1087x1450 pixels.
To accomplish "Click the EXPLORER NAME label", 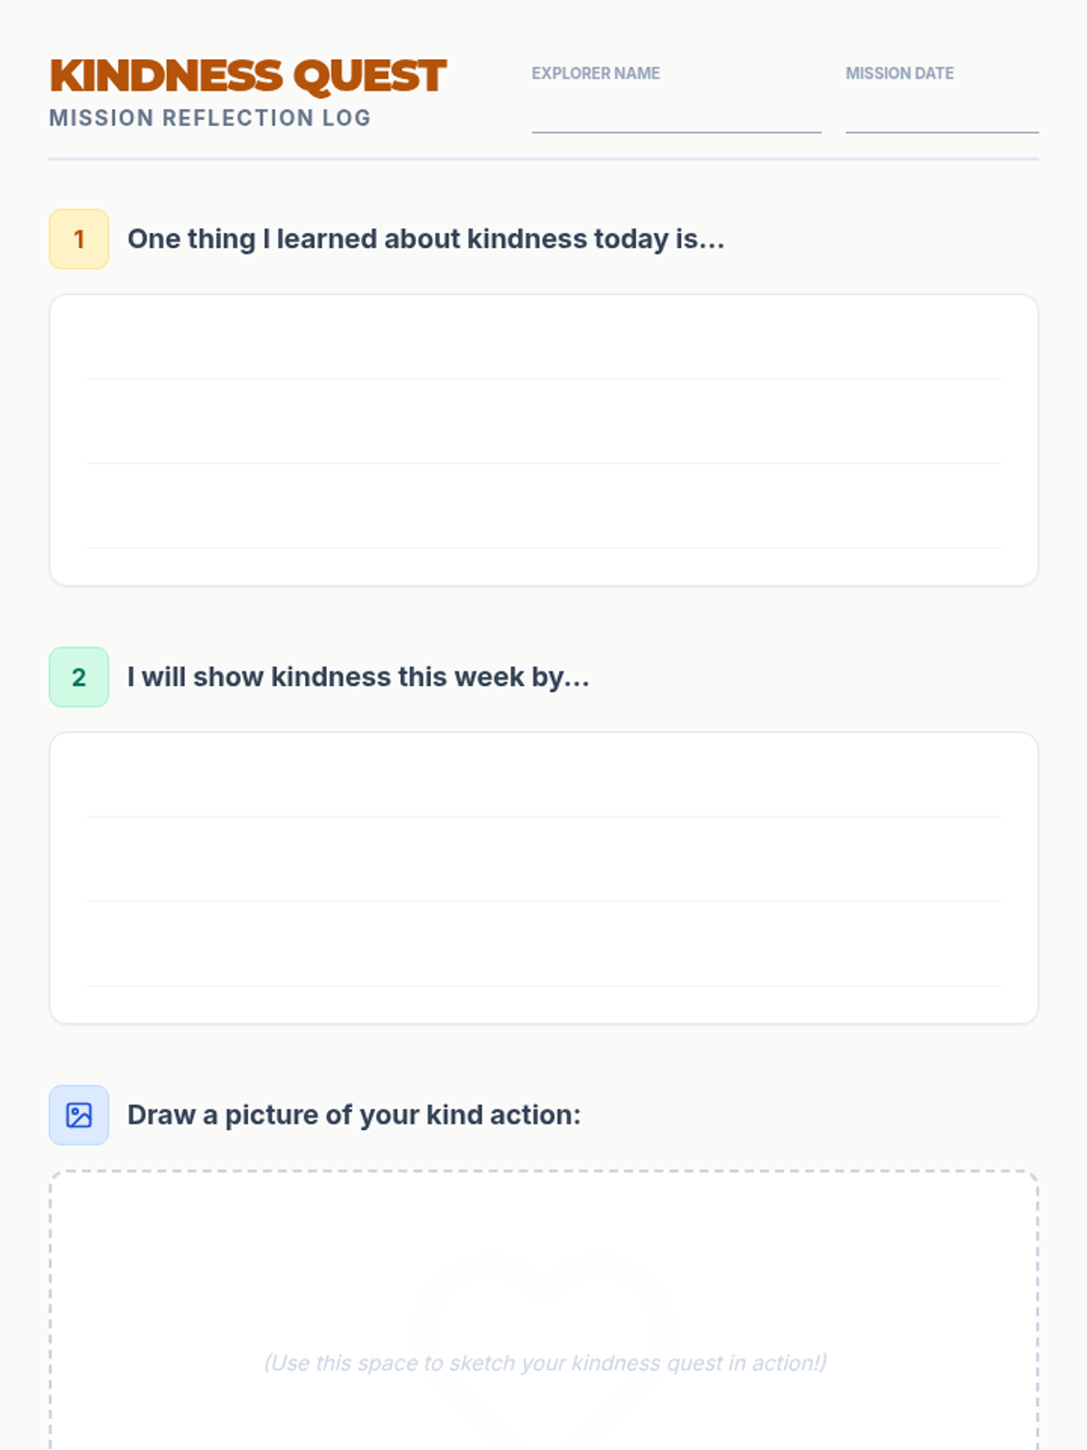I will (x=595, y=73).
